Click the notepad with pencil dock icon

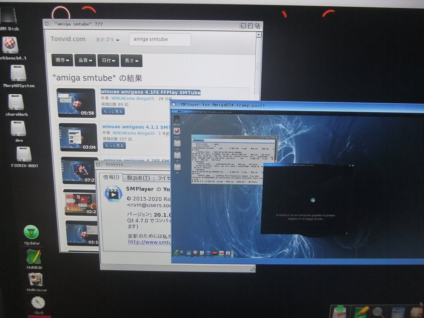(362, 312)
